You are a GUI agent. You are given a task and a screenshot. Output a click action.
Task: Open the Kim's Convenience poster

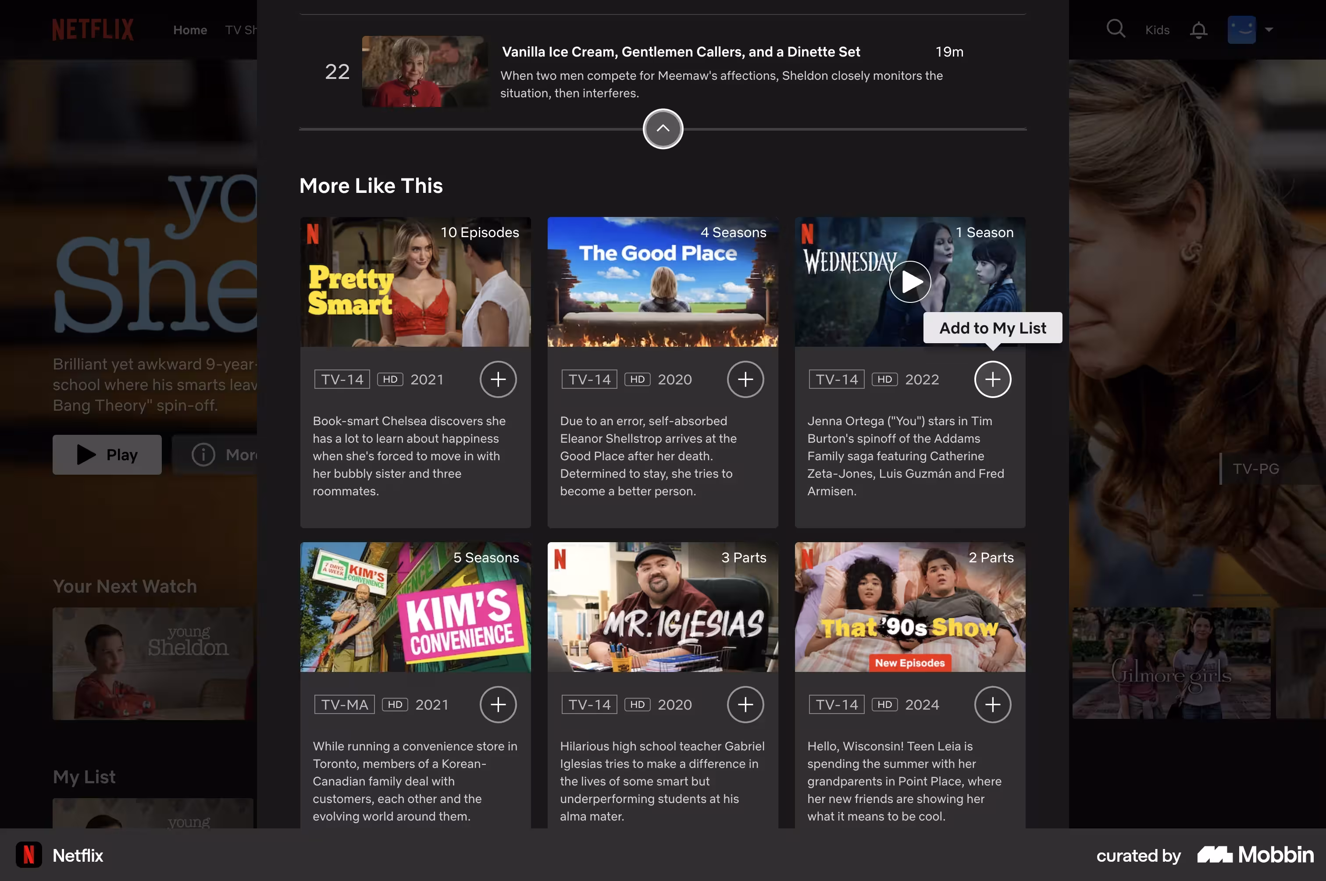(415, 607)
